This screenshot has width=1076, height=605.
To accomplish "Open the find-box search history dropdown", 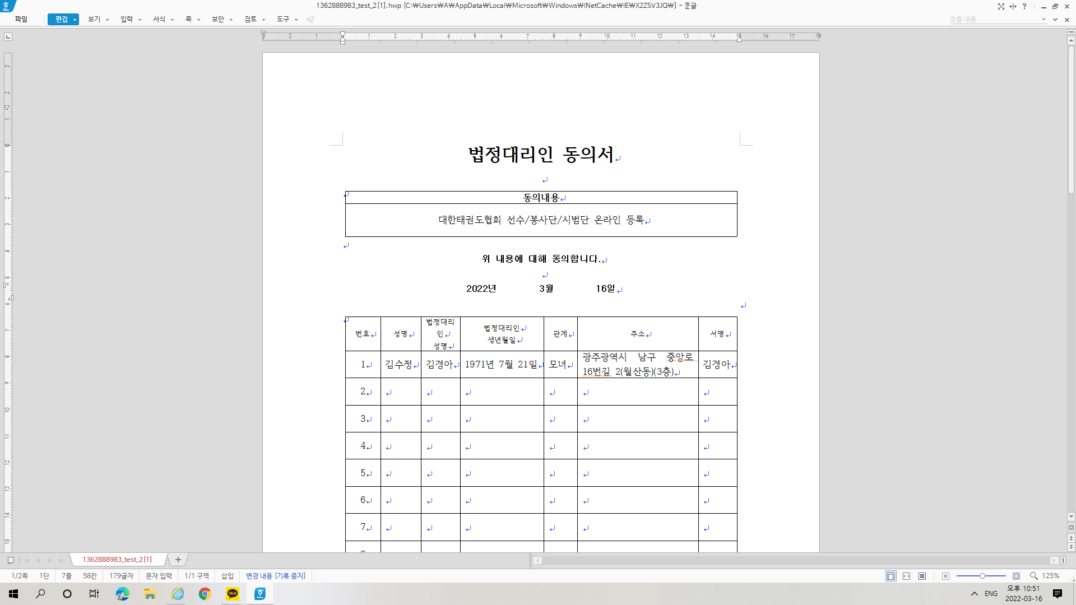I will pyautogui.click(x=1043, y=20).
